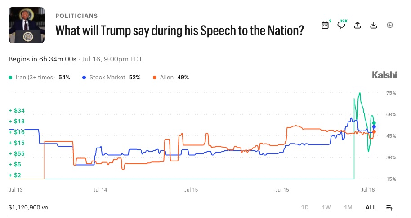
Task: Click the download icon
Action: coord(374,25)
